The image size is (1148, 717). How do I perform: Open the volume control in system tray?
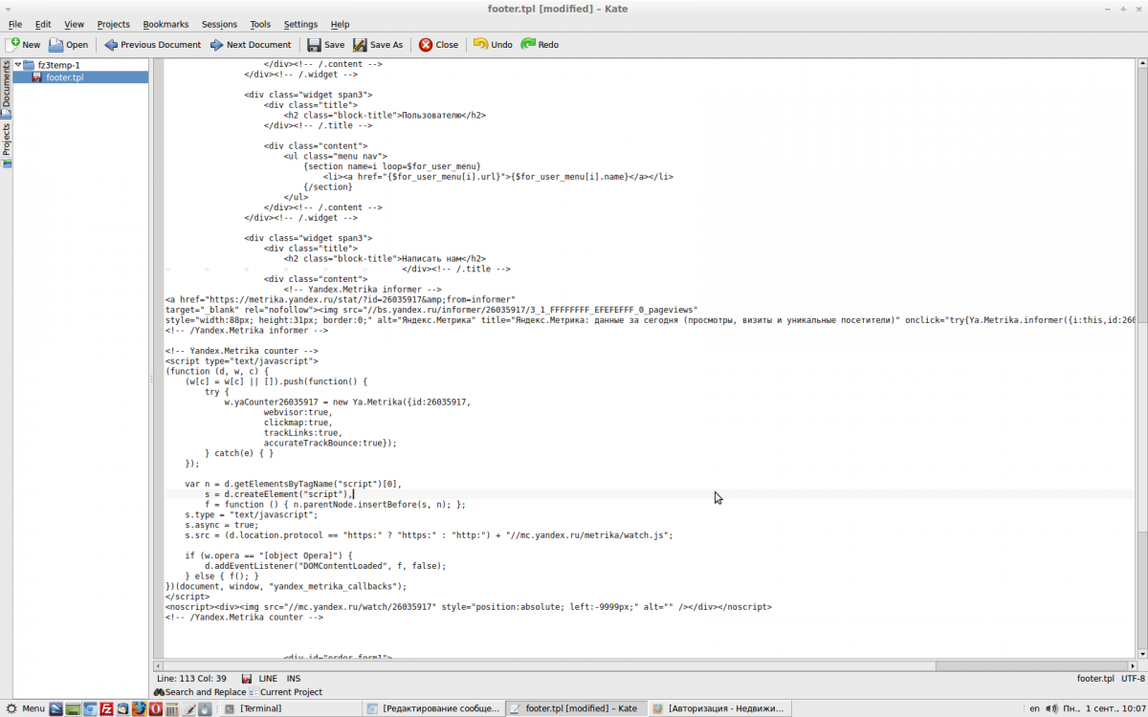click(1052, 708)
